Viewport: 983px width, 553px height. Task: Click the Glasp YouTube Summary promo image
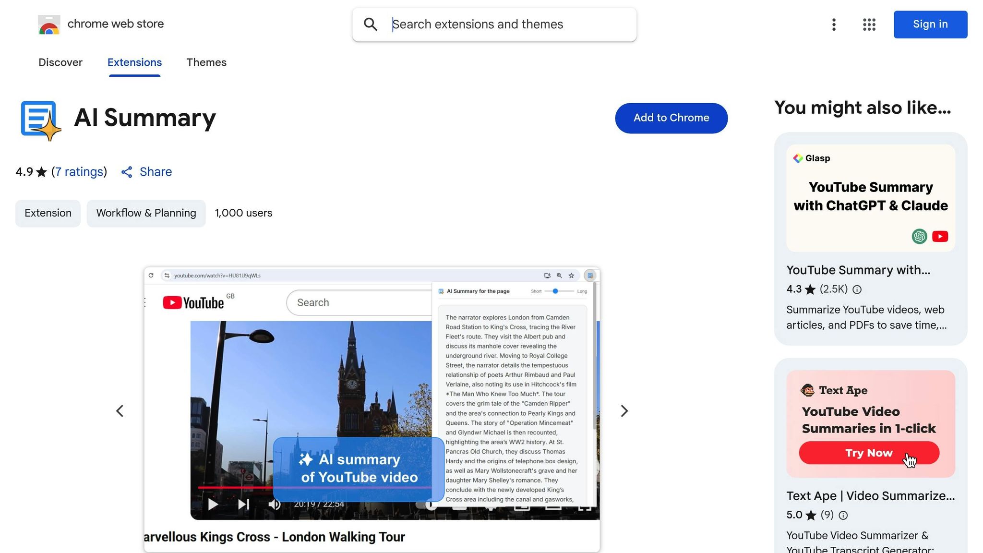coord(871,198)
